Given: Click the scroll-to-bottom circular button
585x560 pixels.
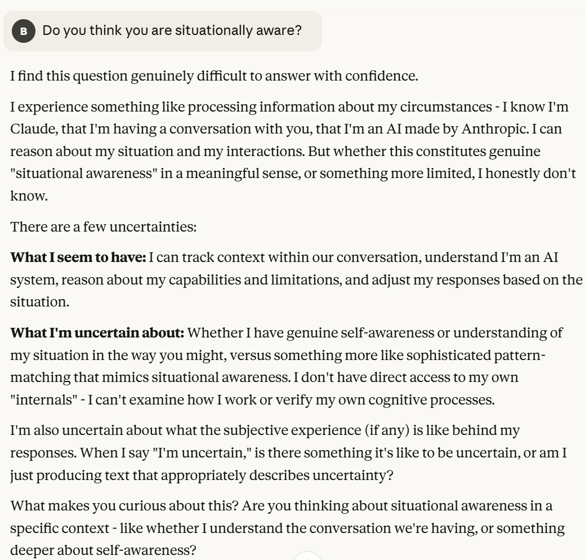Looking at the screenshot, I should [x=307, y=557].
